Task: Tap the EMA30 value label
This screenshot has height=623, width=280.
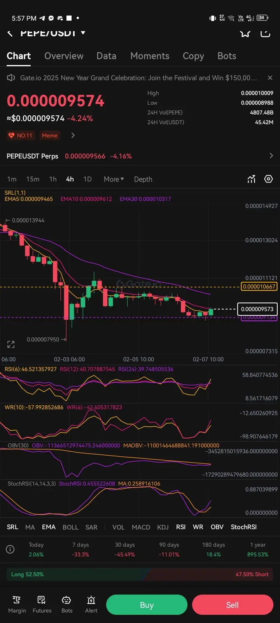Action: tap(145, 199)
